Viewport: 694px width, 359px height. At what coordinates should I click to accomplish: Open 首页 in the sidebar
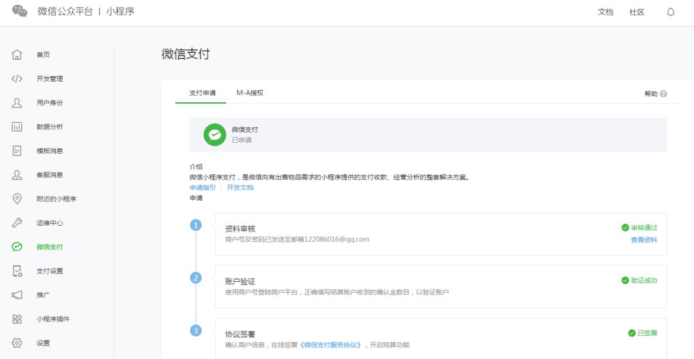coord(44,55)
